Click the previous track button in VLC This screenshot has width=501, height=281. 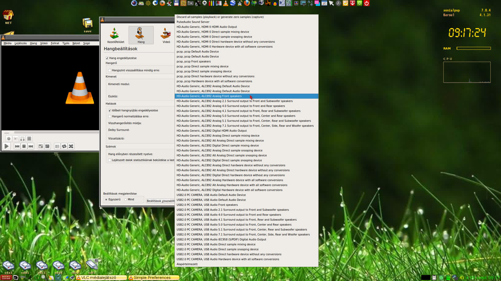17,146
